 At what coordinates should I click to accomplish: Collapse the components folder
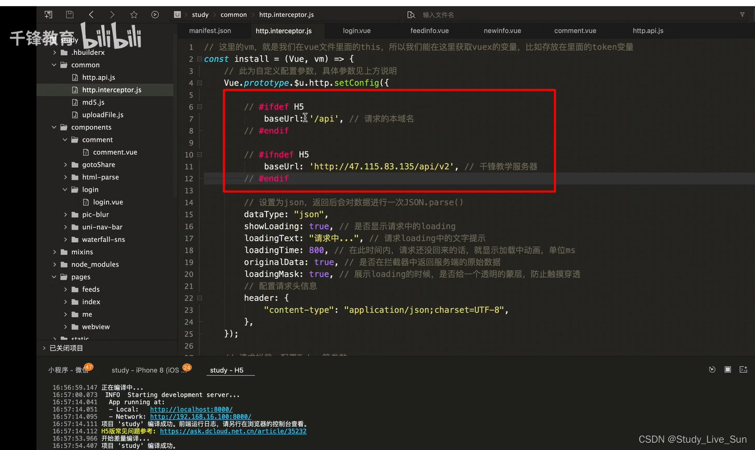54,127
